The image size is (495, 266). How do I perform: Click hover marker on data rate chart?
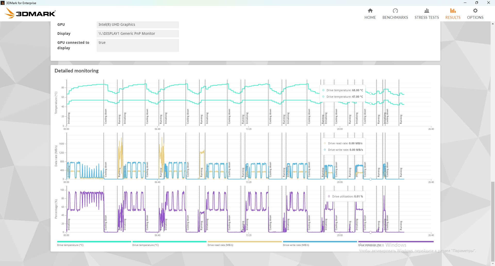370,179
